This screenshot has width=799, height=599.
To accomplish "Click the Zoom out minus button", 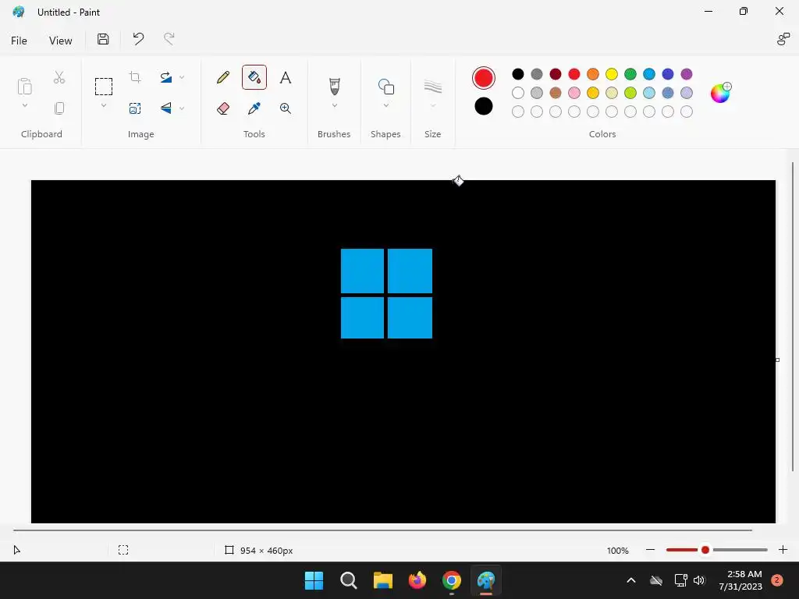I will [x=650, y=550].
